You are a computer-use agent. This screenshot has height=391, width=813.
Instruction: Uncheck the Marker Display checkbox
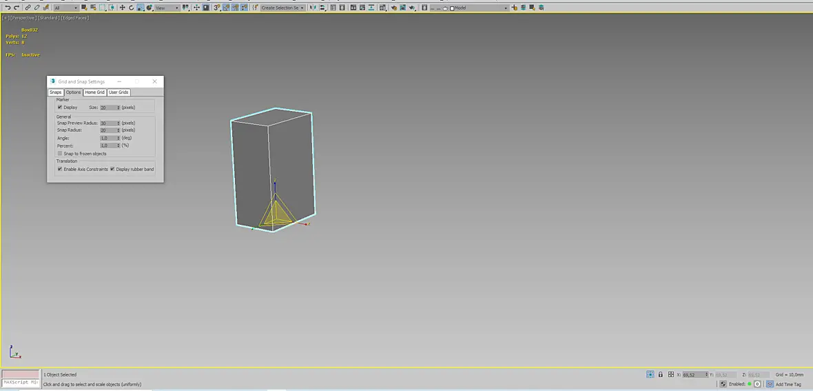tap(60, 108)
